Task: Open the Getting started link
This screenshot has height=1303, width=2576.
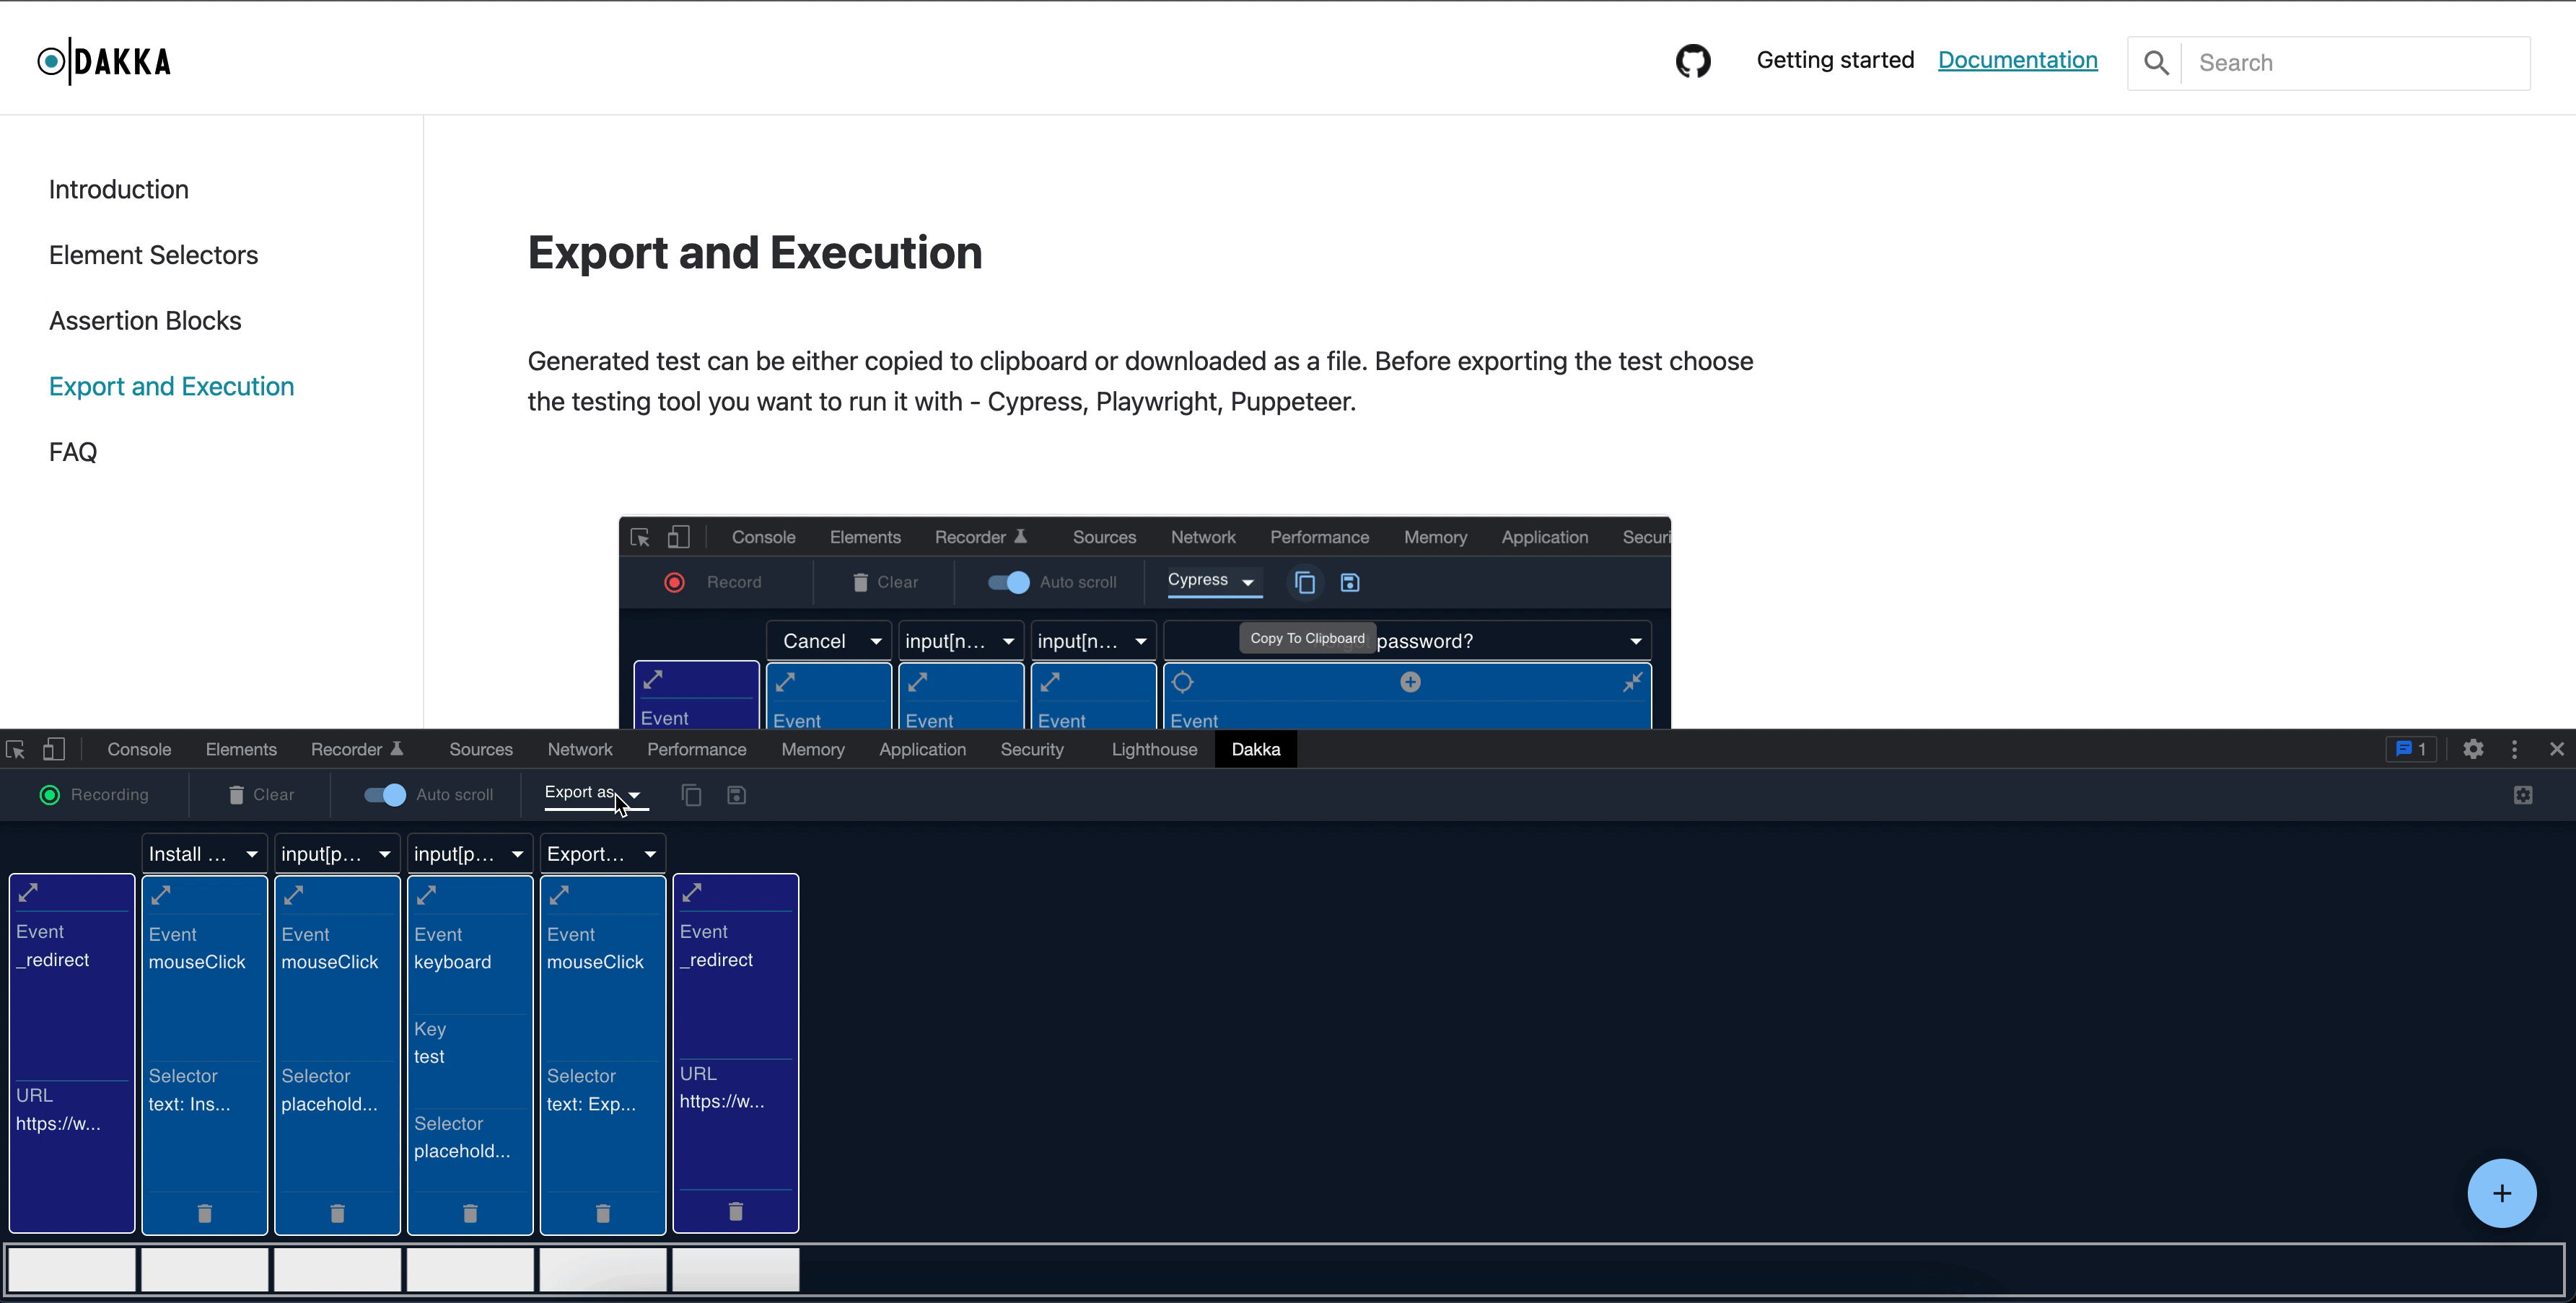Action: (1835, 60)
